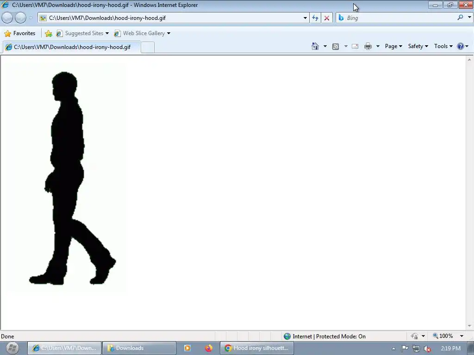Screen dimensions: 474x355
Task: Click Internet Protected Mode status text
Action: click(329, 337)
